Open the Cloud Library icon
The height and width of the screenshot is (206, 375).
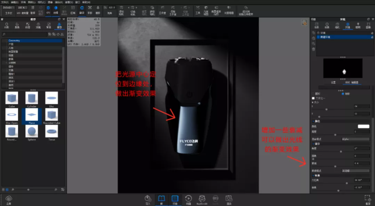[9, 199]
